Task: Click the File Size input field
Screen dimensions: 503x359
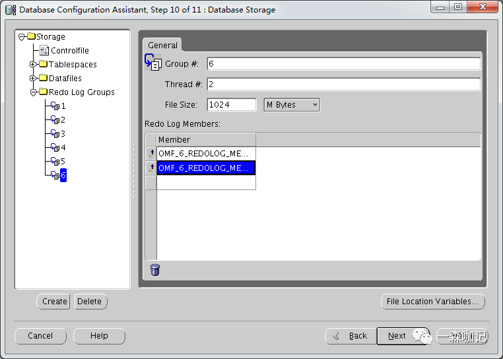Action: 232,104
